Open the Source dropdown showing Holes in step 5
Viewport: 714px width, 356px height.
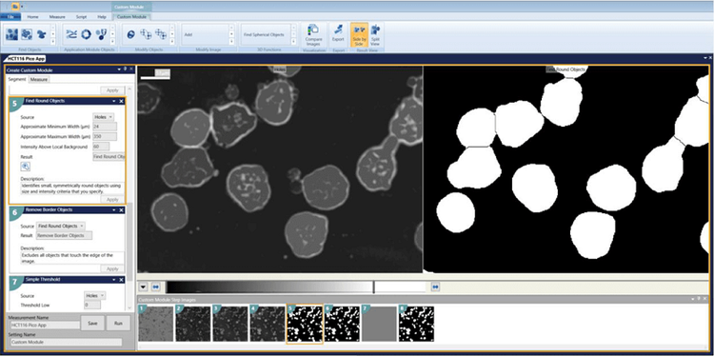pos(104,117)
